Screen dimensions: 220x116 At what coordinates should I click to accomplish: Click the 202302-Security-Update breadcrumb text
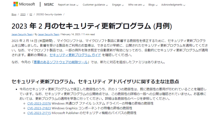point(49,14)
